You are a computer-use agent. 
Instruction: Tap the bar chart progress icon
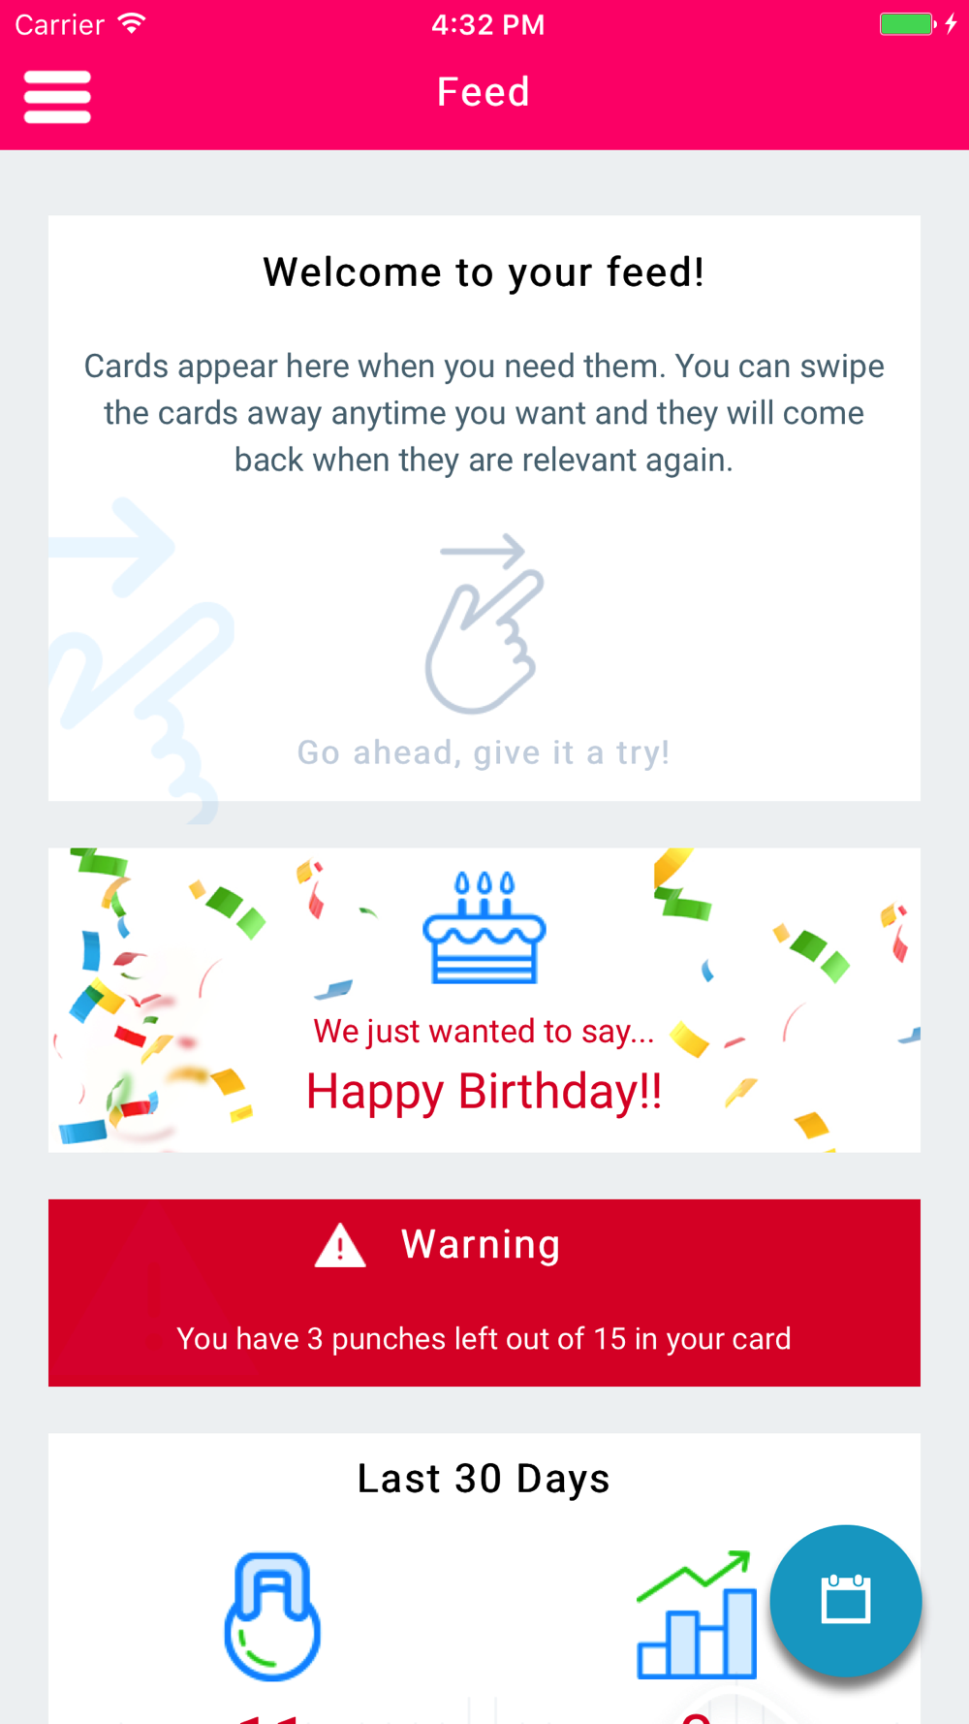[696, 1614]
